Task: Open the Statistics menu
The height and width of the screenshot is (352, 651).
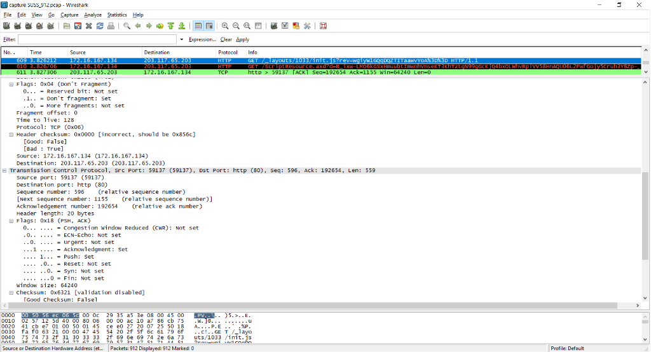Action: click(x=117, y=15)
